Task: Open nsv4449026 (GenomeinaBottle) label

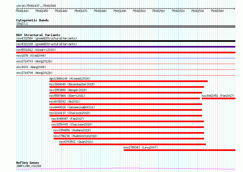Action: [x=72, y=107]
